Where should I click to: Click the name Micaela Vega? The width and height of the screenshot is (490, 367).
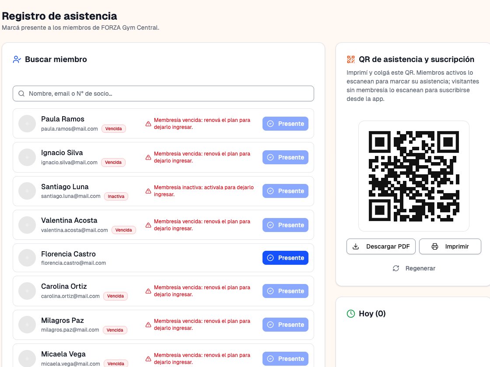tap(63, 354)
